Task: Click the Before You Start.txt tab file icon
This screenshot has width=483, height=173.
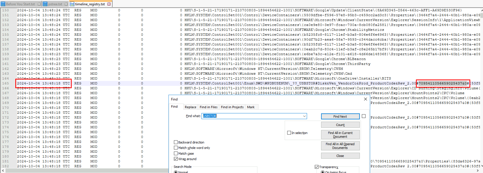Action: [3, 4]
